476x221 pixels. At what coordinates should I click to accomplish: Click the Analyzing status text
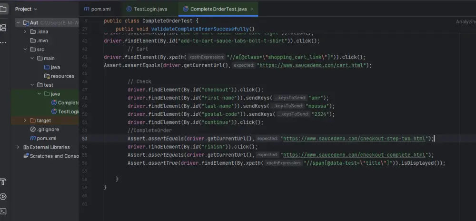point(466,22)
